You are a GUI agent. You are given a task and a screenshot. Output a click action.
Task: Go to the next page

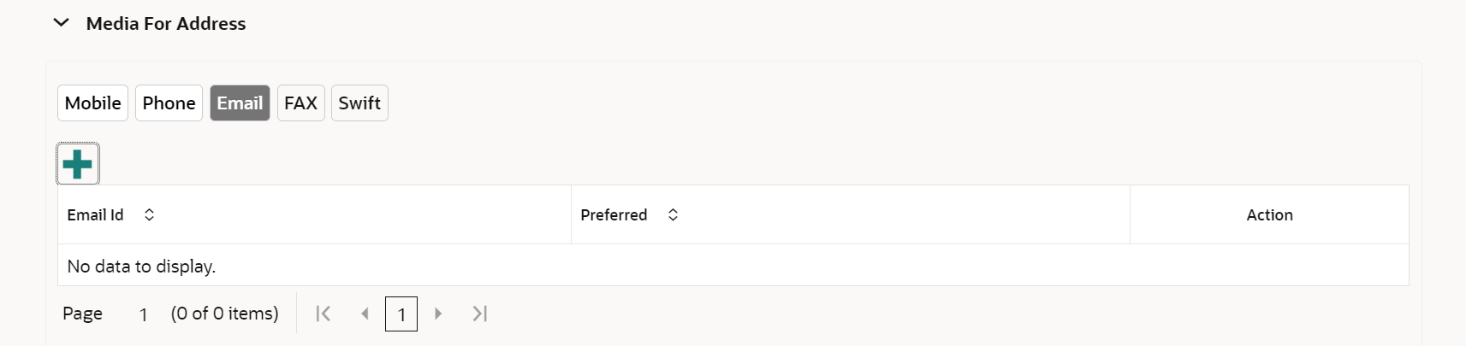pyautogui.click(x=438, y=314)
